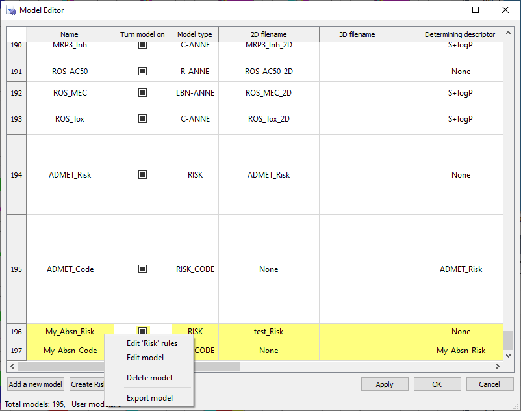Click the Model type column header
The image size is (521, 411).
click(195, 34)
